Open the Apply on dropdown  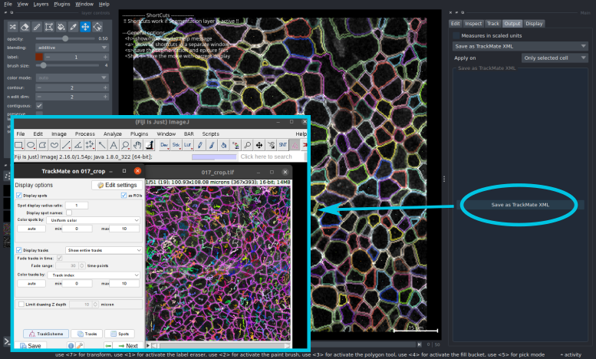[551, 58]
